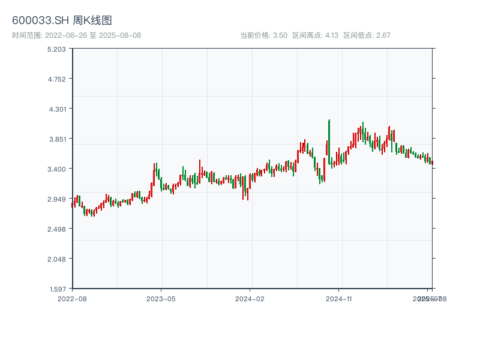The width and height of the screenshot is (480, 360).
Task: Click the y-axis value 3.851
Action: 58,139
